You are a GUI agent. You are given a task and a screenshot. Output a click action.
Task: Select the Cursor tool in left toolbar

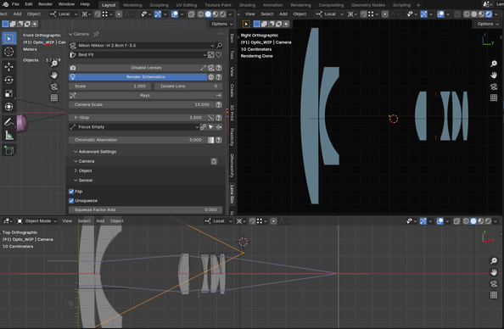(8, 52)
